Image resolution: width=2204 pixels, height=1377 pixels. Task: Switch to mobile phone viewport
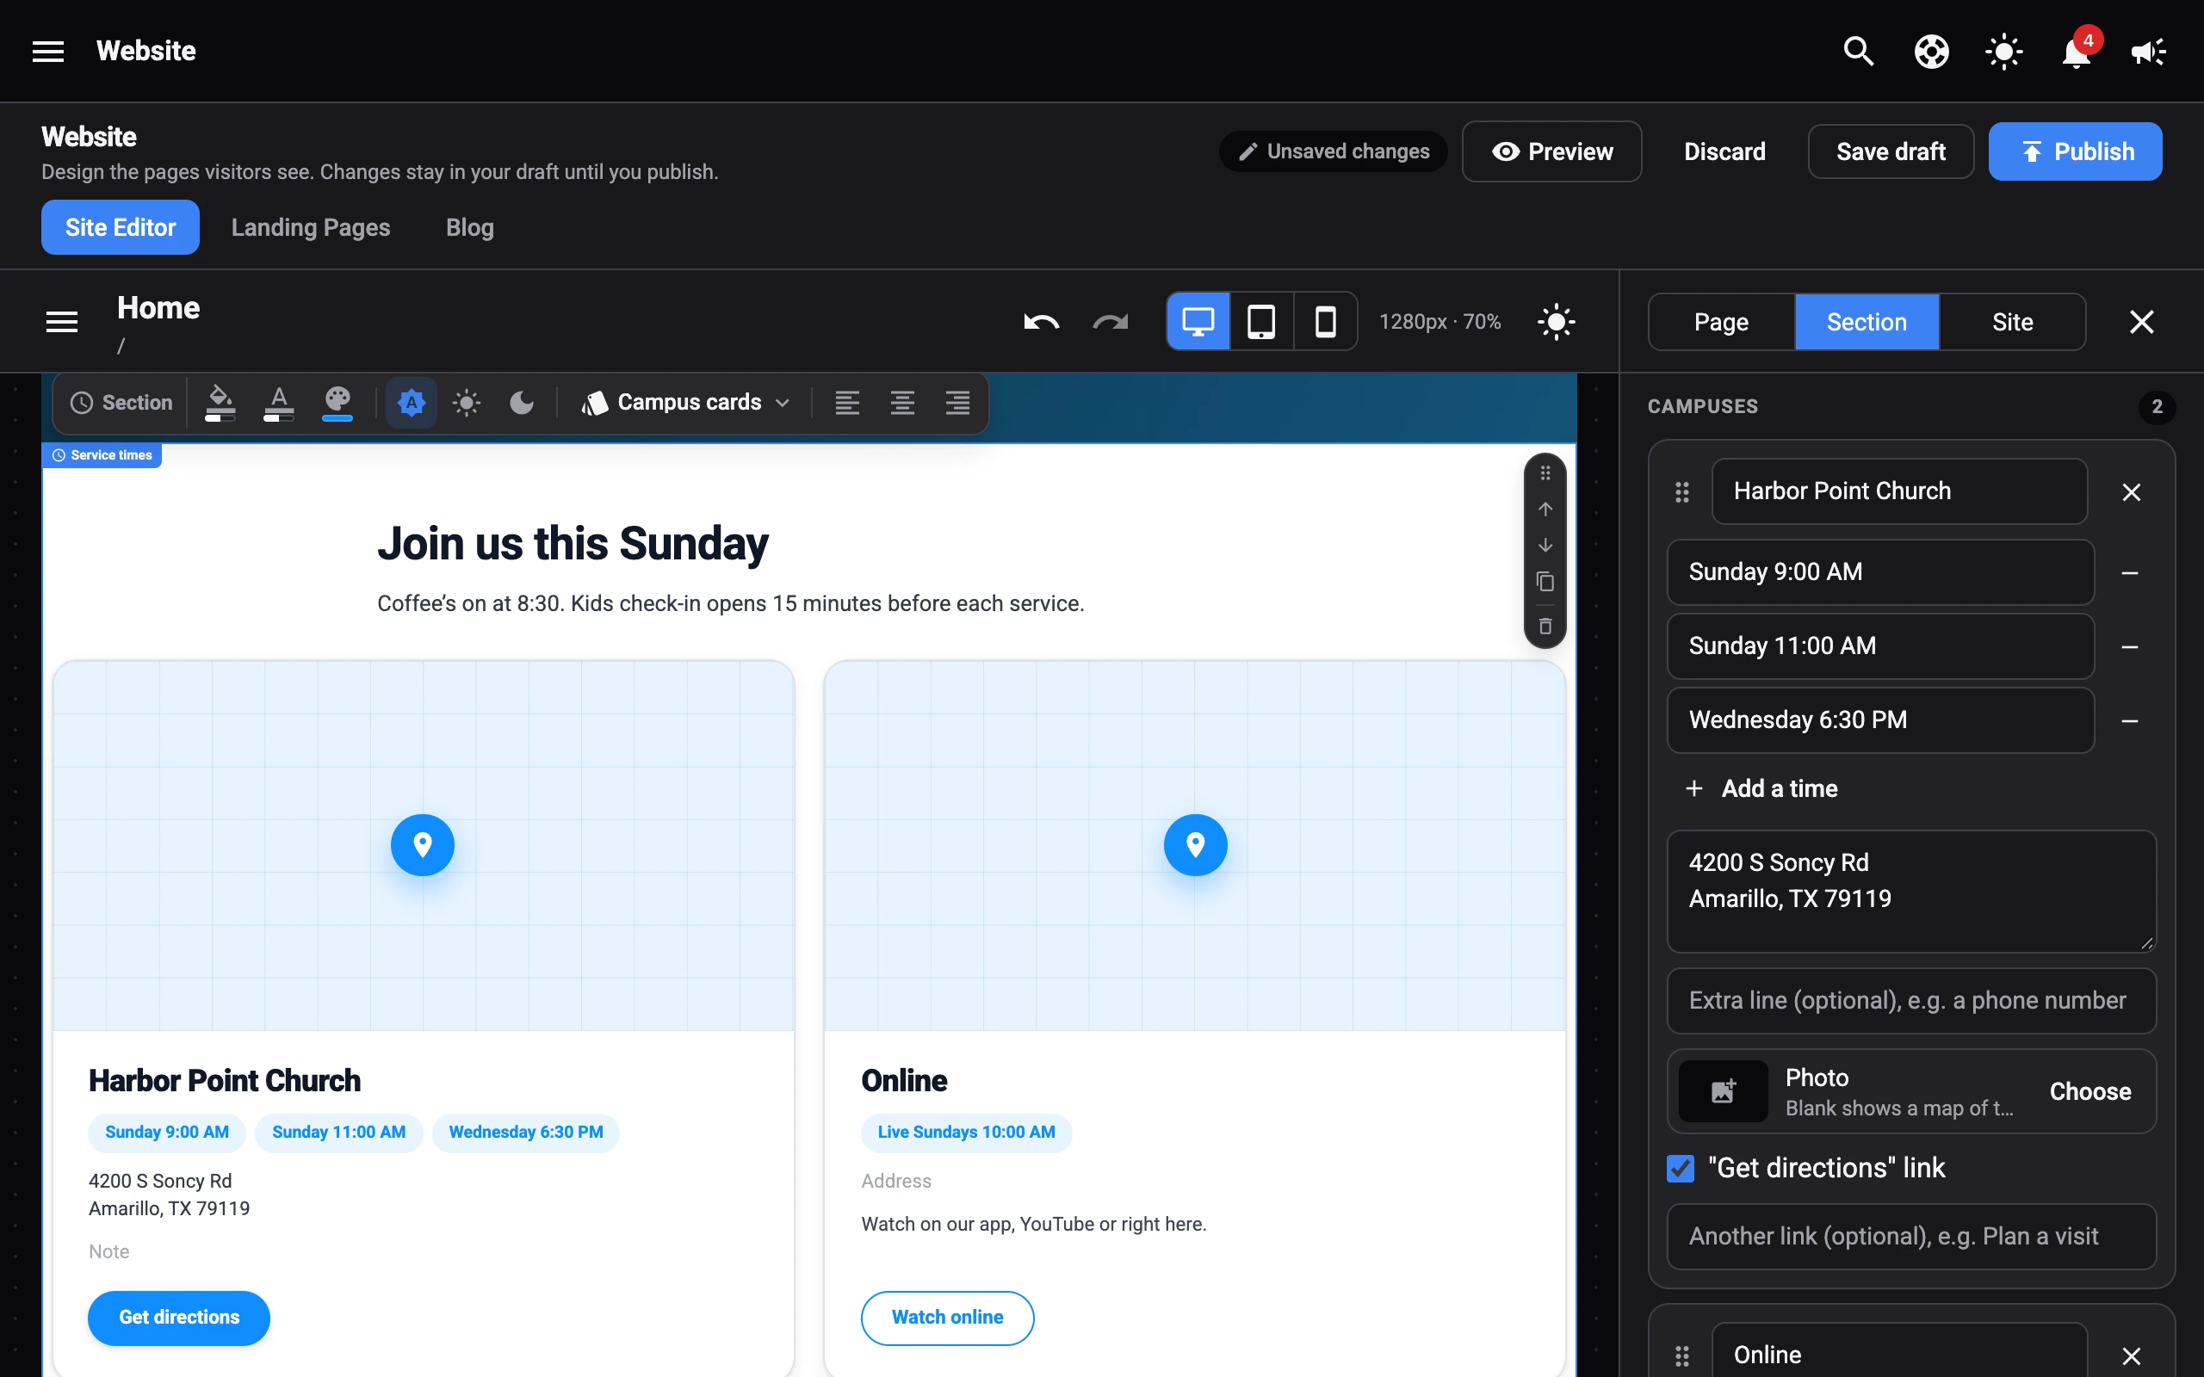point(1325,322)
